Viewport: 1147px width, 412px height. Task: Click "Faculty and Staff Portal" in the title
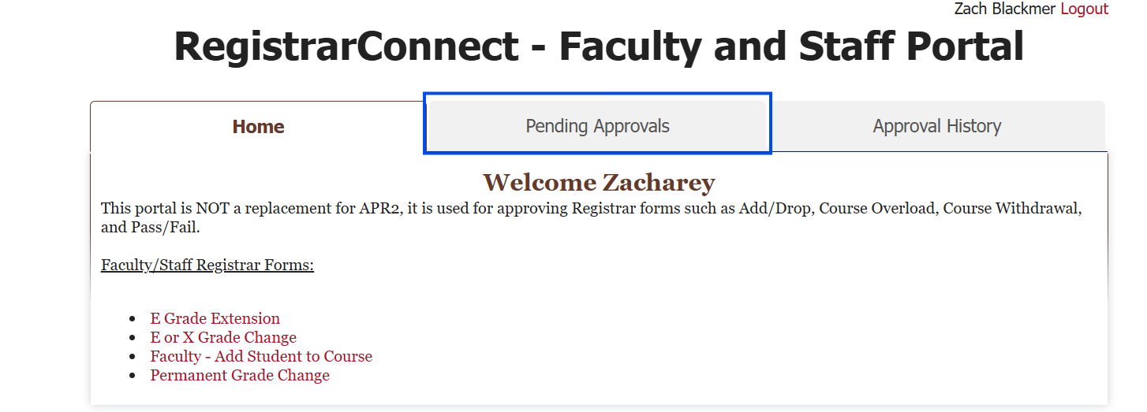click(791, 46)
